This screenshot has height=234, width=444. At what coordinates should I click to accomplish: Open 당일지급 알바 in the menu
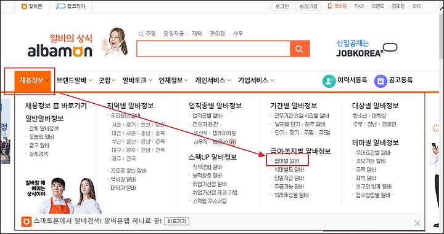[x=289, y=178]
